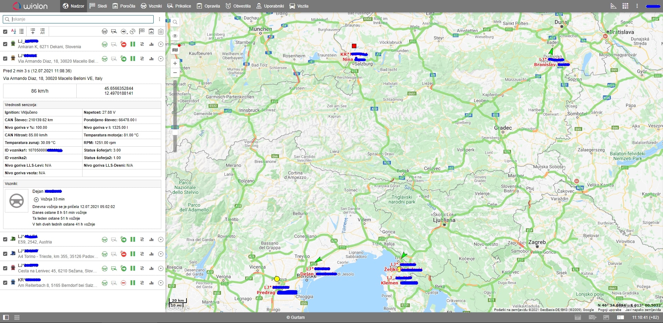Click the driver steering wheel column icon
Viewport: 663px width, 323px height.
104,32
